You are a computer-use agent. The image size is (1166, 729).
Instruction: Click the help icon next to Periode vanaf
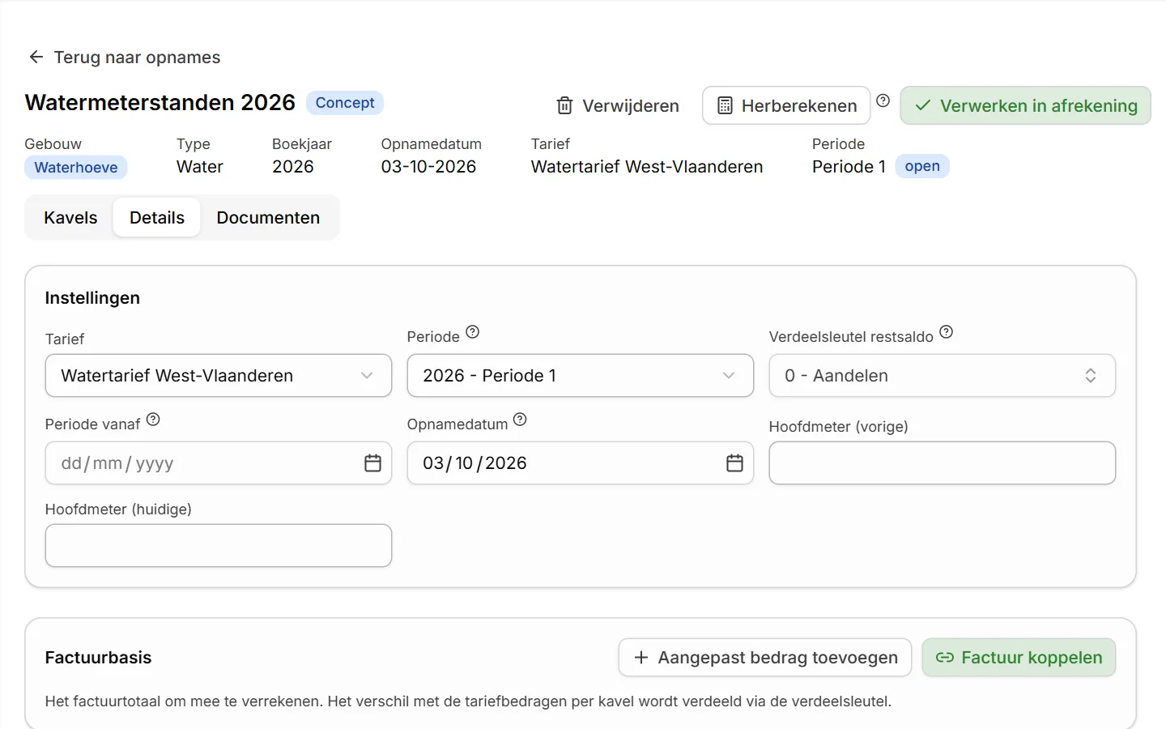tap(153, 420)
